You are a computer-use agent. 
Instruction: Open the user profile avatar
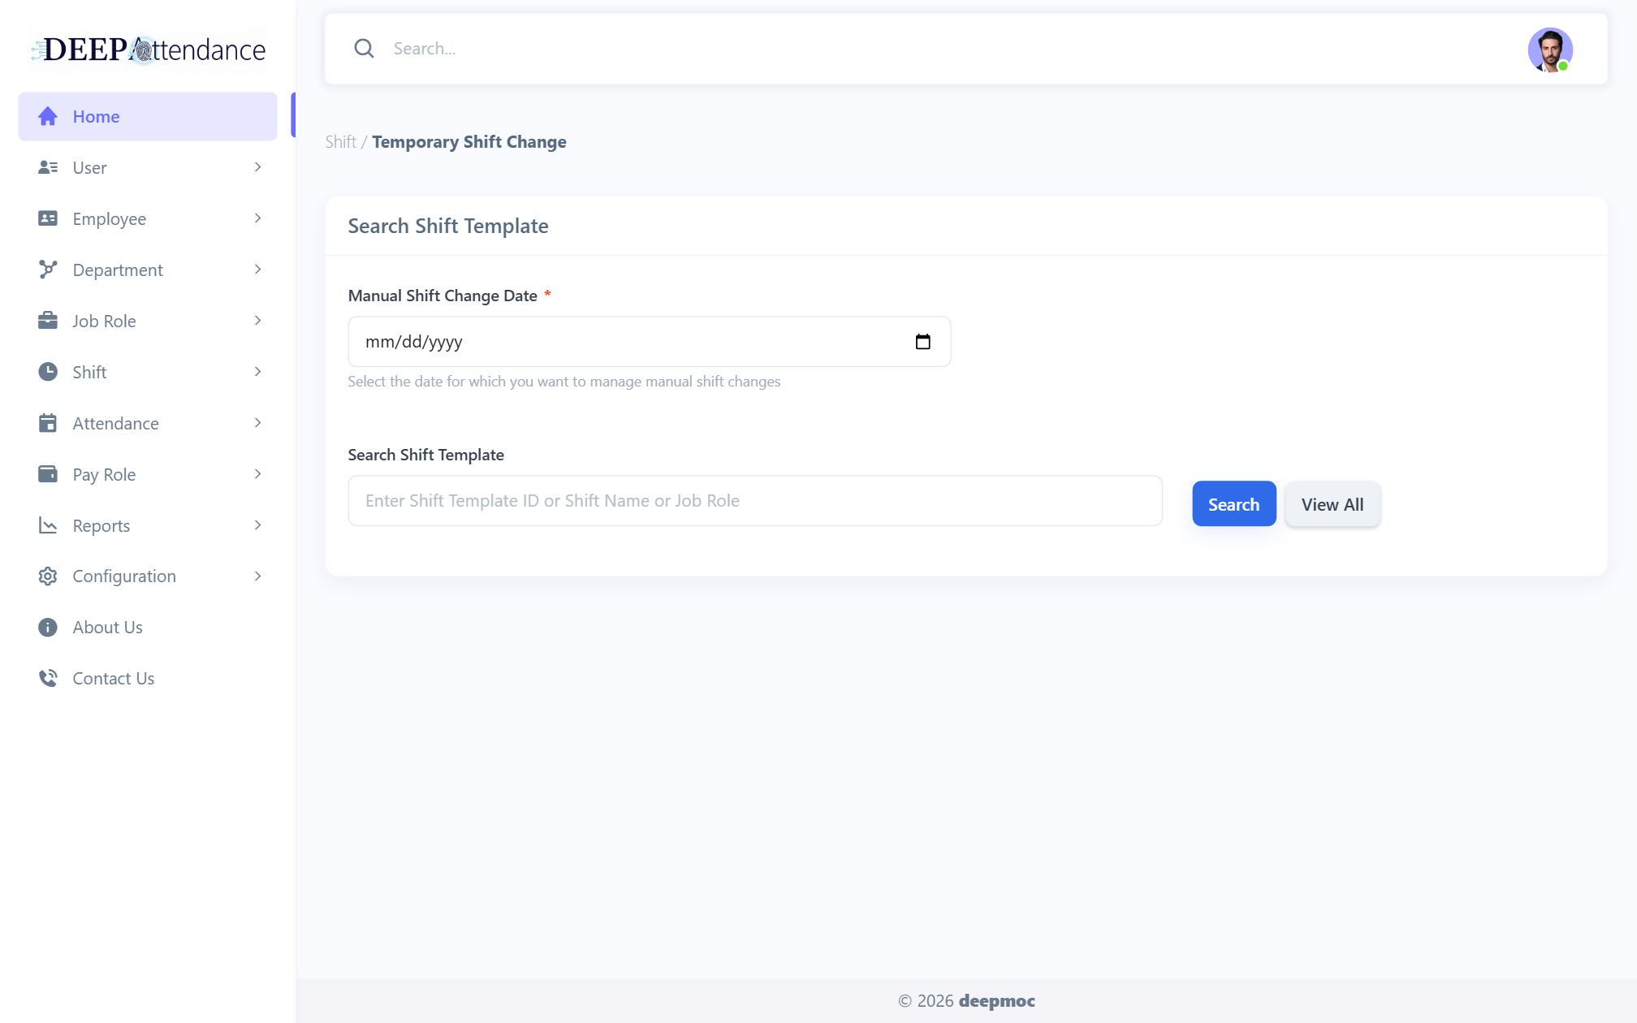(1549, 50)
